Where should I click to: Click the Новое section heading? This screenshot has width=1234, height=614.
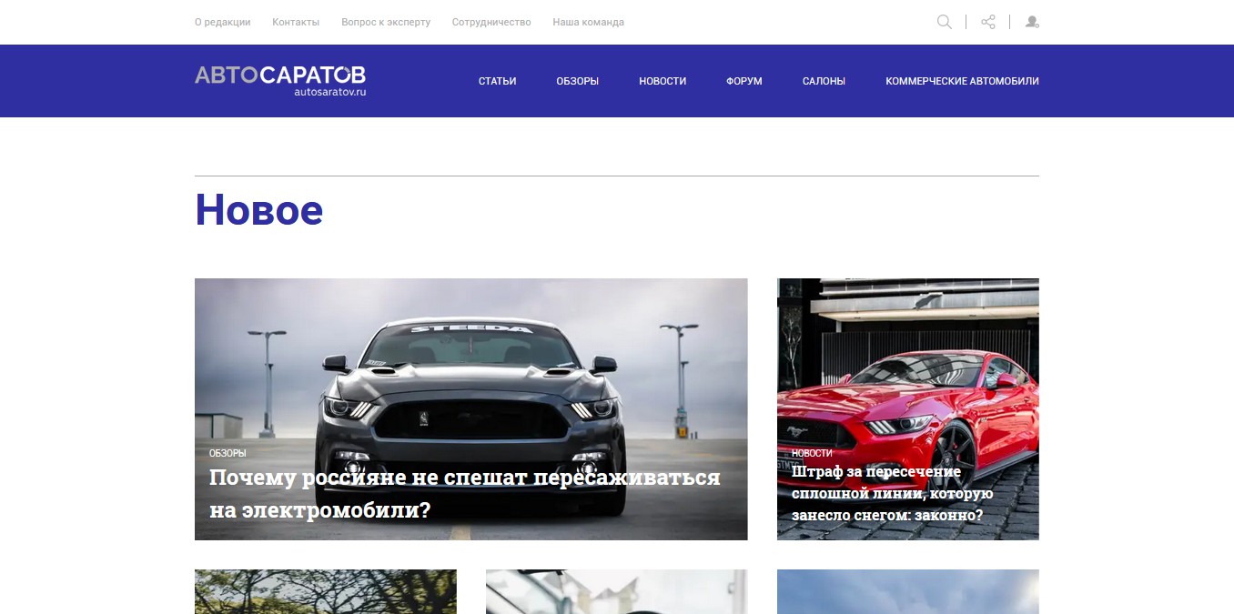point(259,210)
